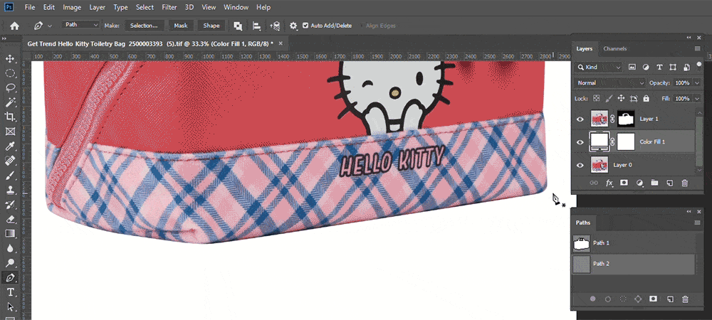The image size is (712, 320).
Task: Select the Lasso tool
Action: [10, 87]
